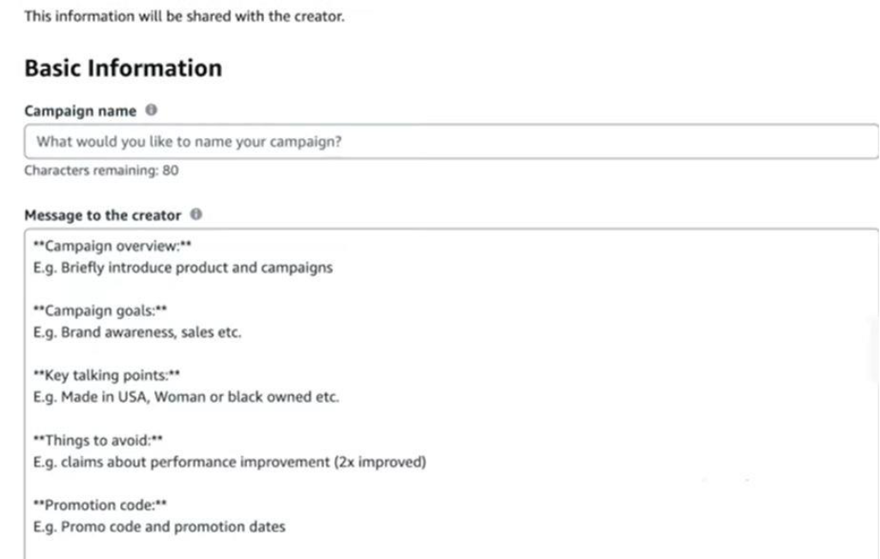Click the 'Characters remaining: 80' counter text
Screen dimensions: 880x559
tap(101, 171)
